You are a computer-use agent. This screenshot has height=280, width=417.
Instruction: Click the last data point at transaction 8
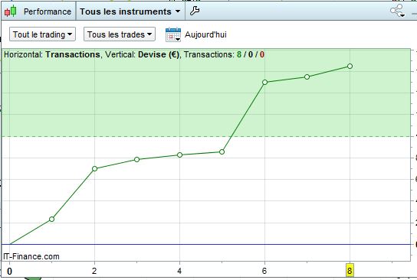[350, 66]
